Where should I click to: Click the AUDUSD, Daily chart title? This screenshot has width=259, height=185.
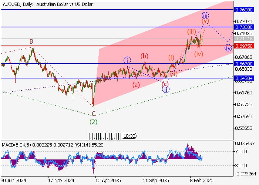(48, 4)
